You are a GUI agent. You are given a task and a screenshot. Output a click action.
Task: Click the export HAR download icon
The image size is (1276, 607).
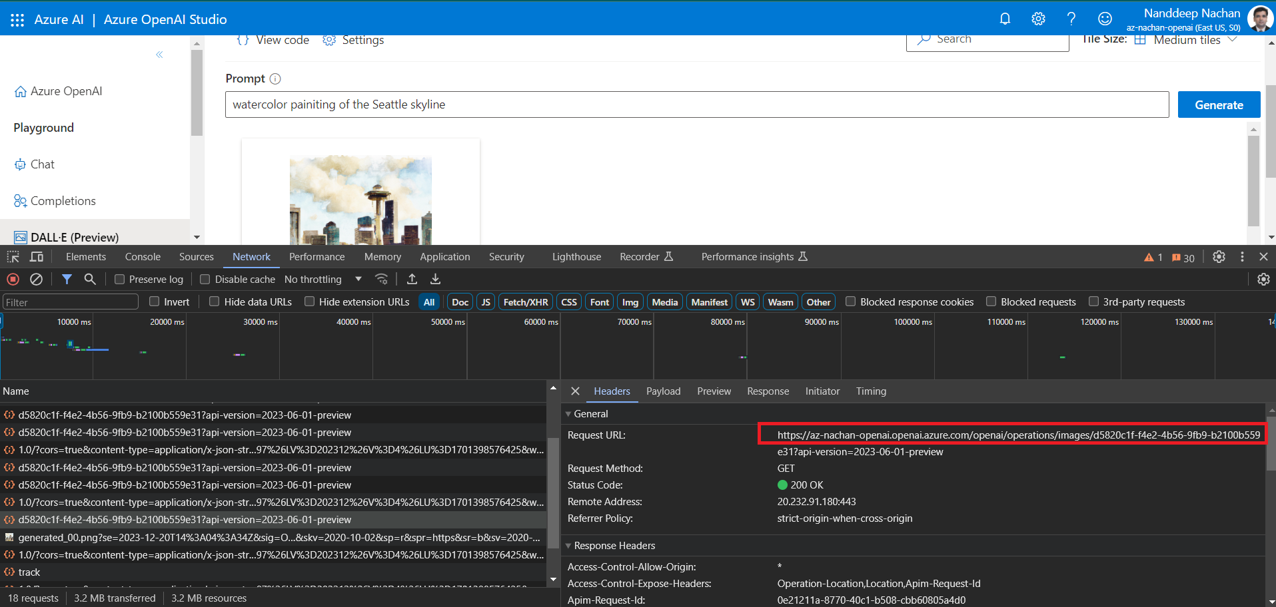[435, 280]
